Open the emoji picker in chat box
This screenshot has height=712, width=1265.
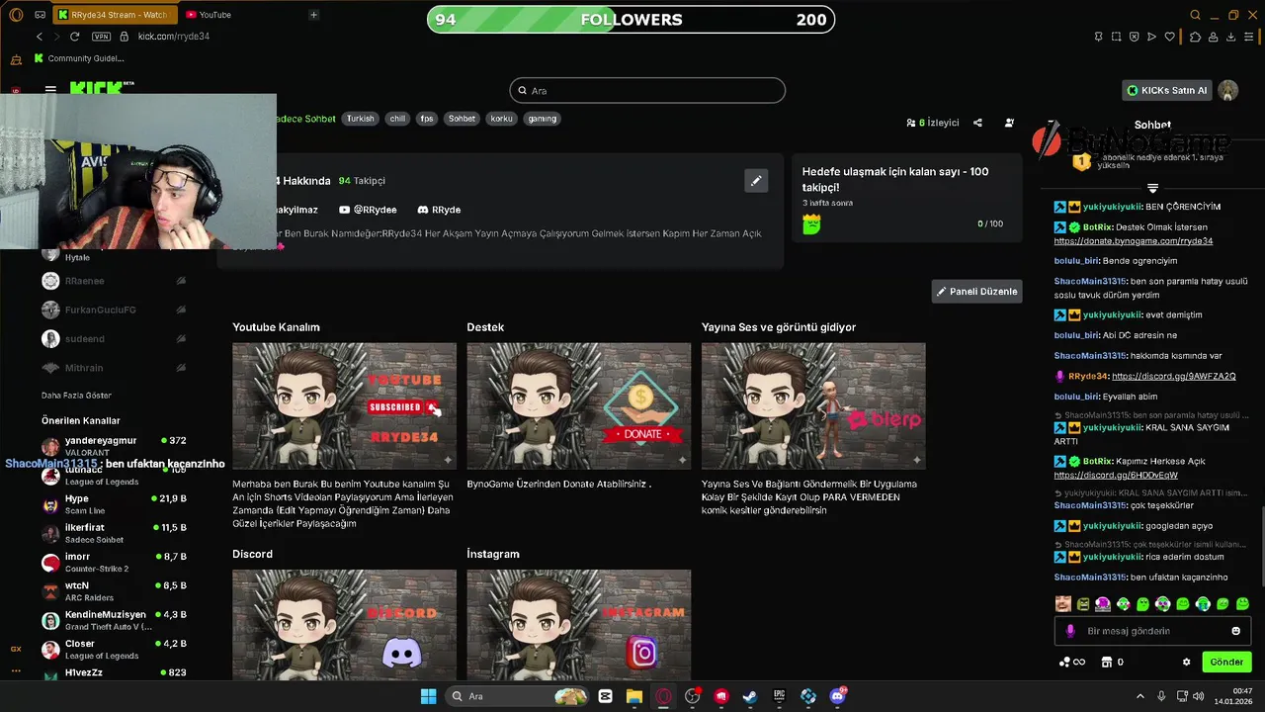tap(1235, 631)
